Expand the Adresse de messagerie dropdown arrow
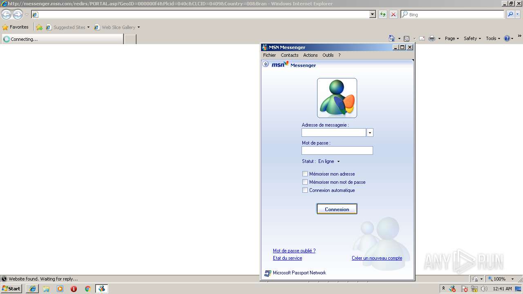523x294 pixels. coord(370,133)
